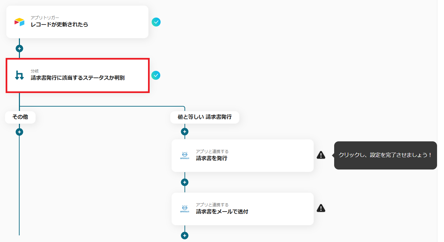The image size is (444, 242).
Task: Open the レコードが更新されたら trigger card
Action: 77,22
